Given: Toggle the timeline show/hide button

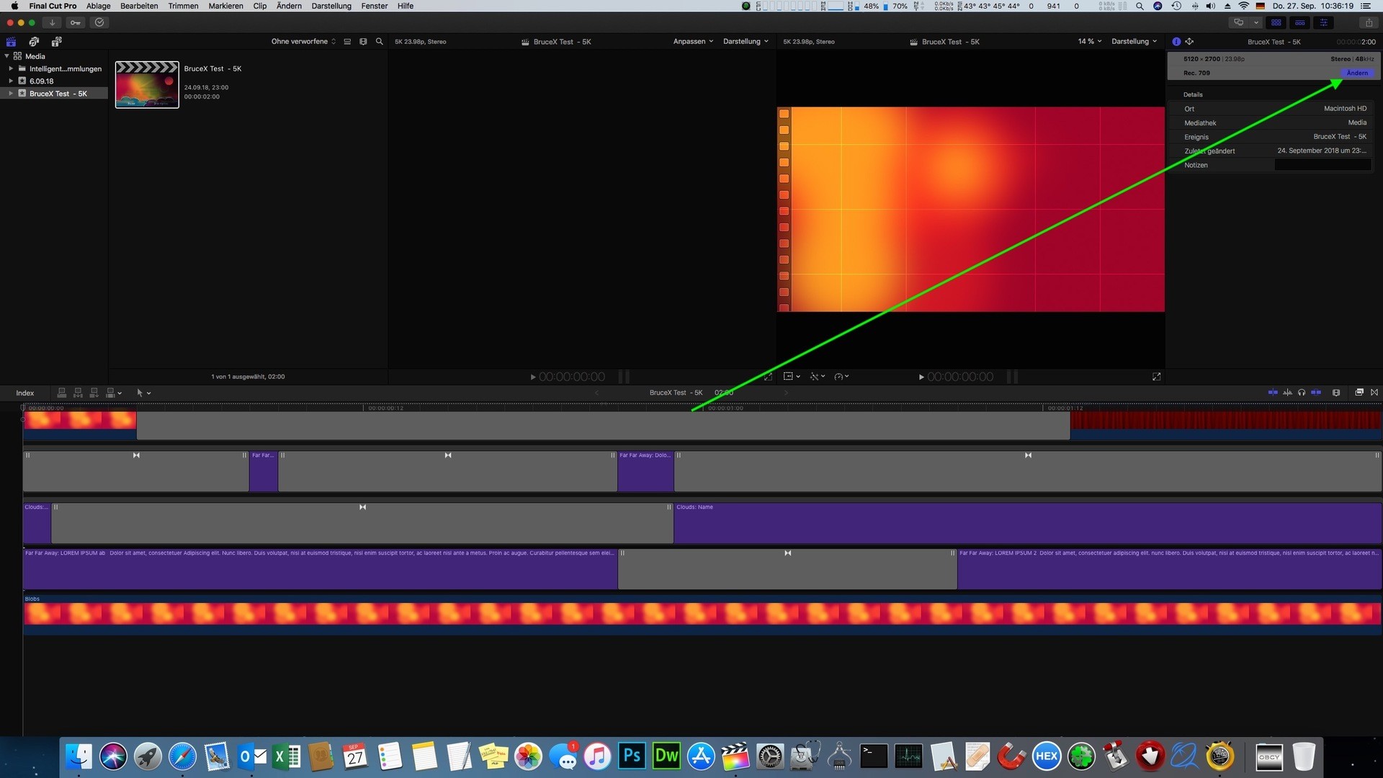Looking at the screenshot, I should (x=1299, y=22).
